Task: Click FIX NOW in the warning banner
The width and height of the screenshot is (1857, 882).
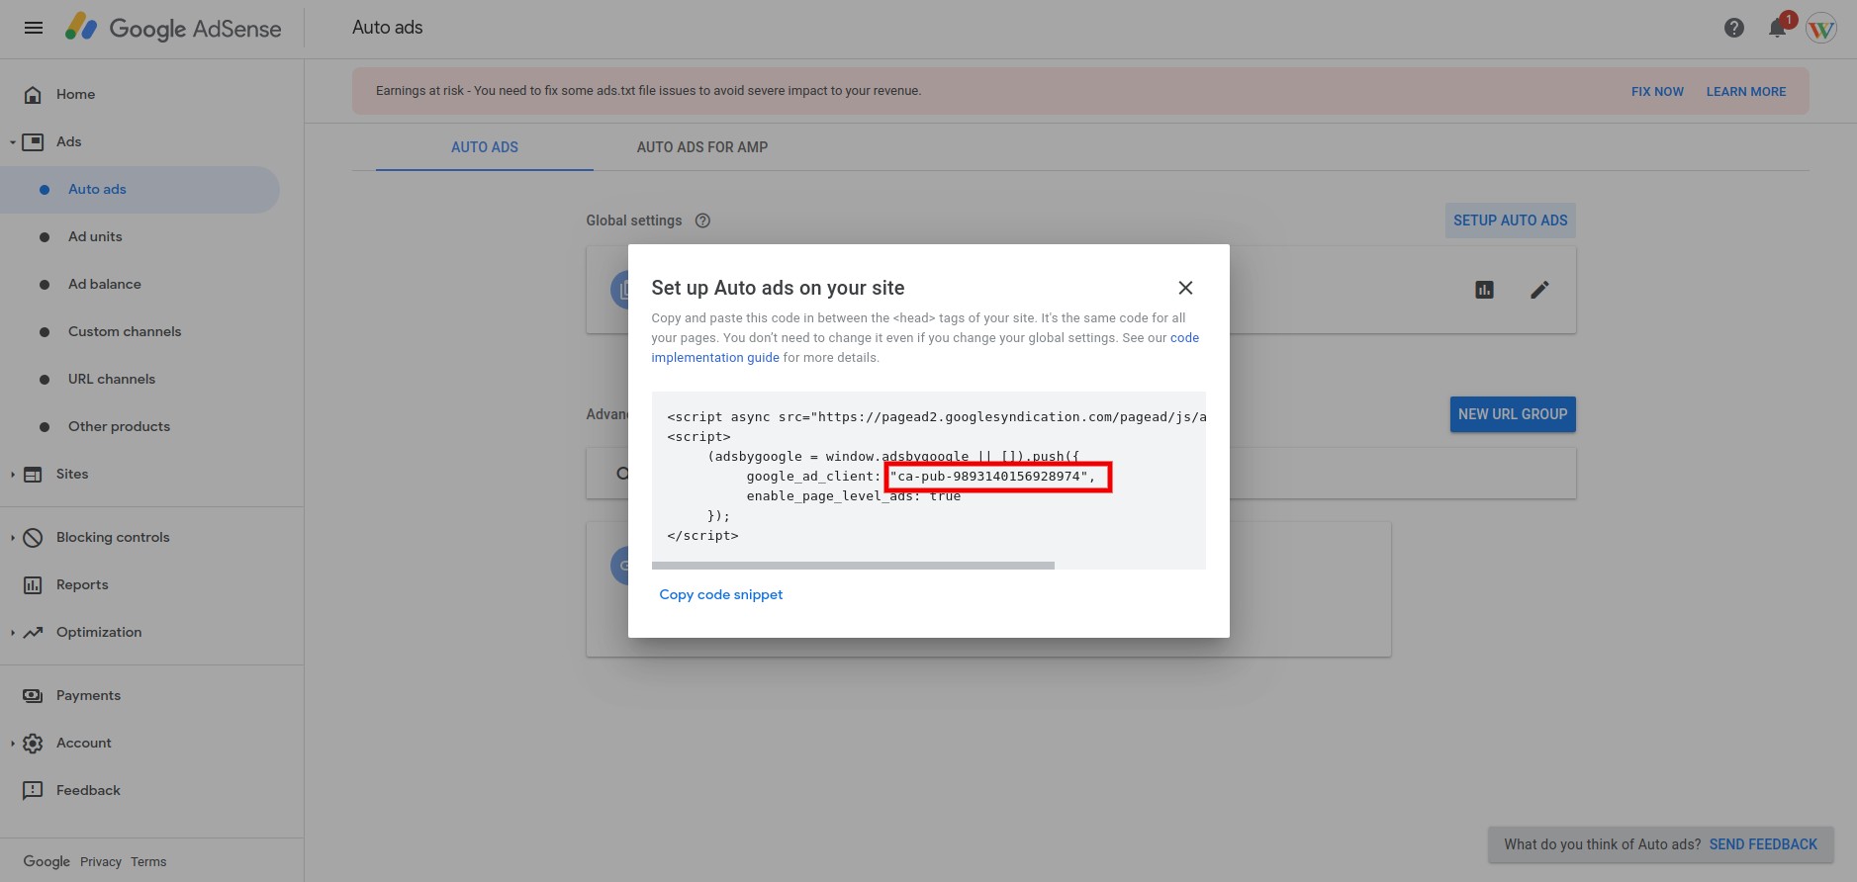Action: pos(1657,91)
